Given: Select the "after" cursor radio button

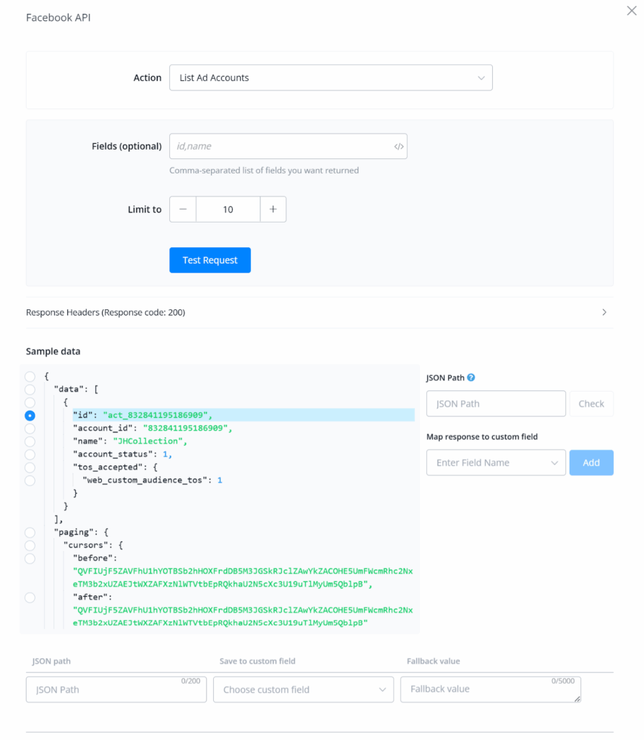Looking at the screenshot, I should 30,598.
